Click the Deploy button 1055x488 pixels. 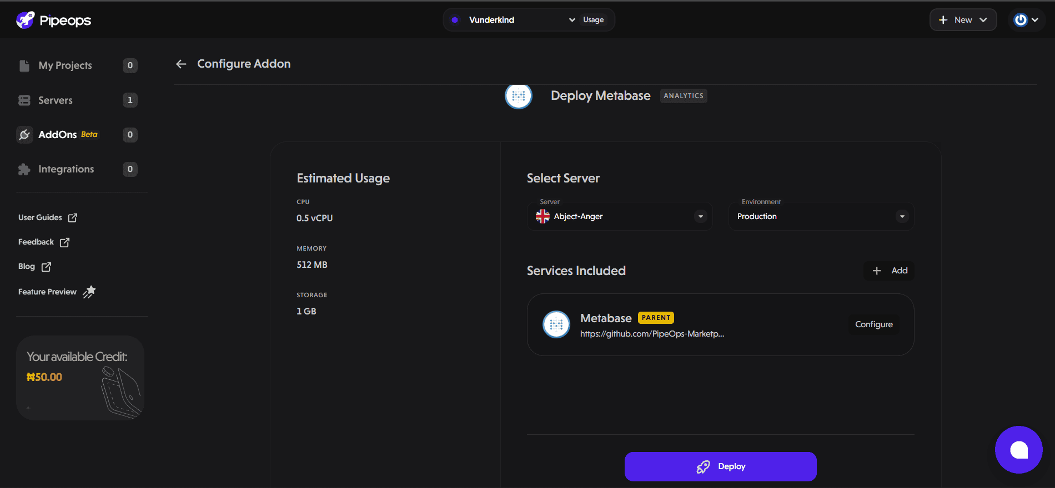(x=720, y=466)
